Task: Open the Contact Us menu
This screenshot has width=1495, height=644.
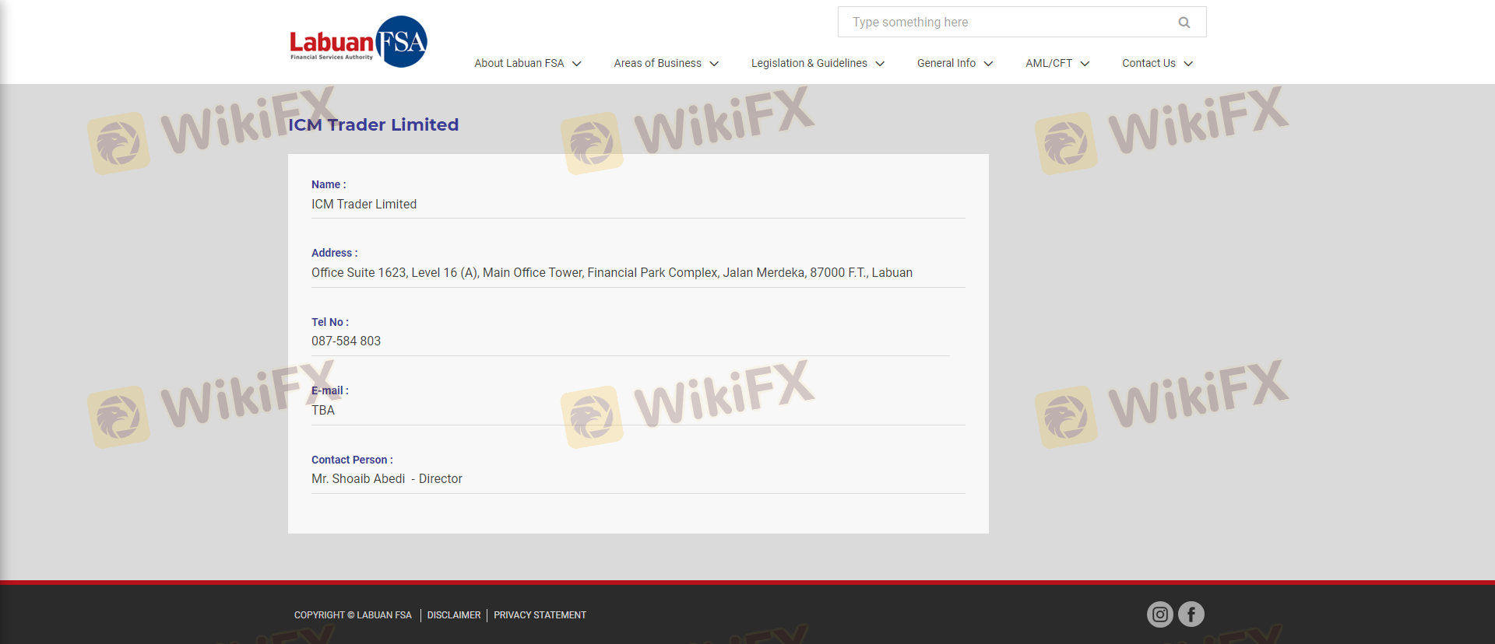Action: [1149, 63]
